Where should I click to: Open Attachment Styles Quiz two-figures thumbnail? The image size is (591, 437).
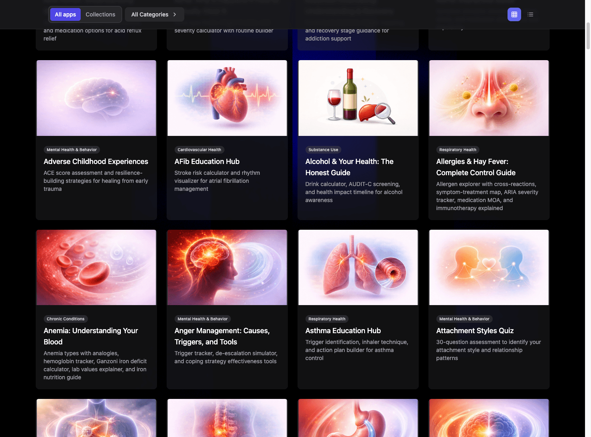point(489,267)
